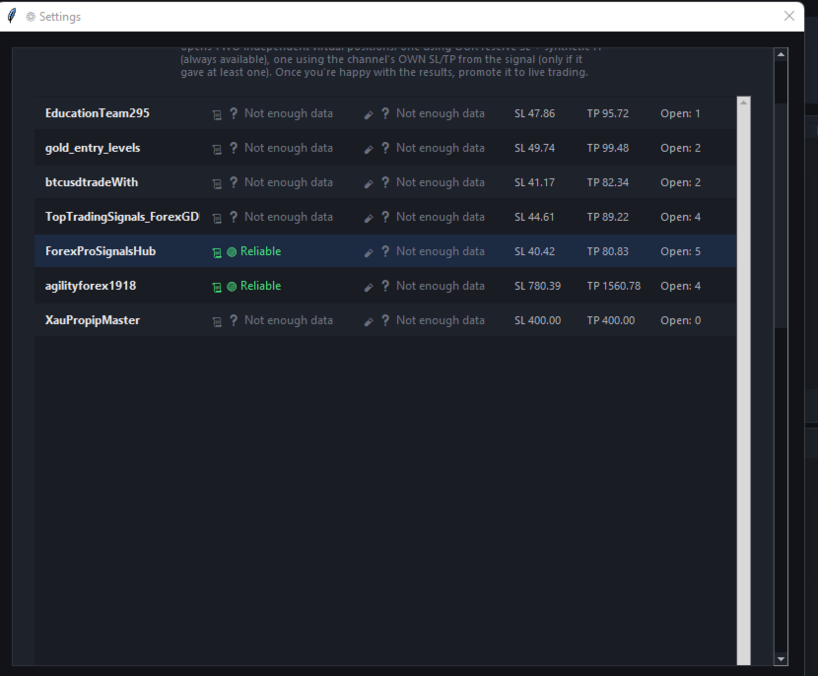
Task: Click the outer scrollbar up arrow
Action: click(781, 54)
